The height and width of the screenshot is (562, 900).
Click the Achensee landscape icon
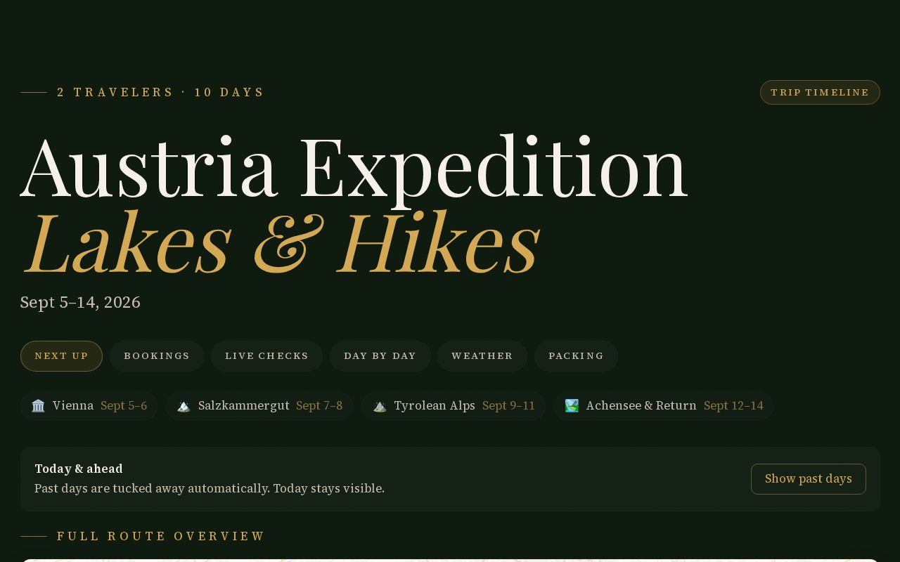tap(572, 406)
